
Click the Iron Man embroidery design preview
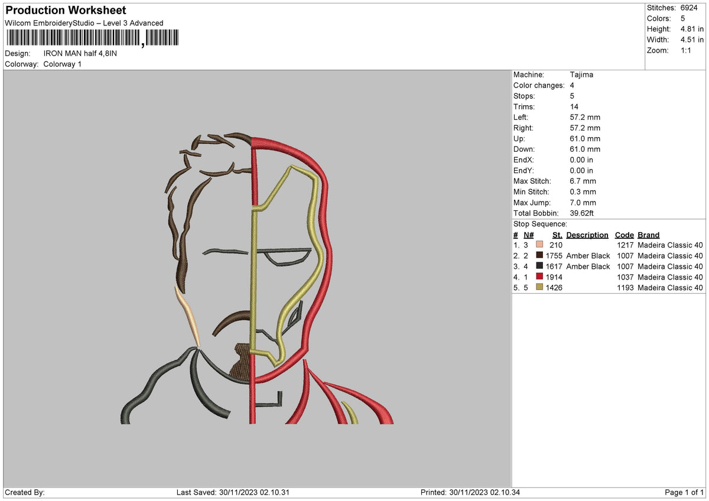257,277
